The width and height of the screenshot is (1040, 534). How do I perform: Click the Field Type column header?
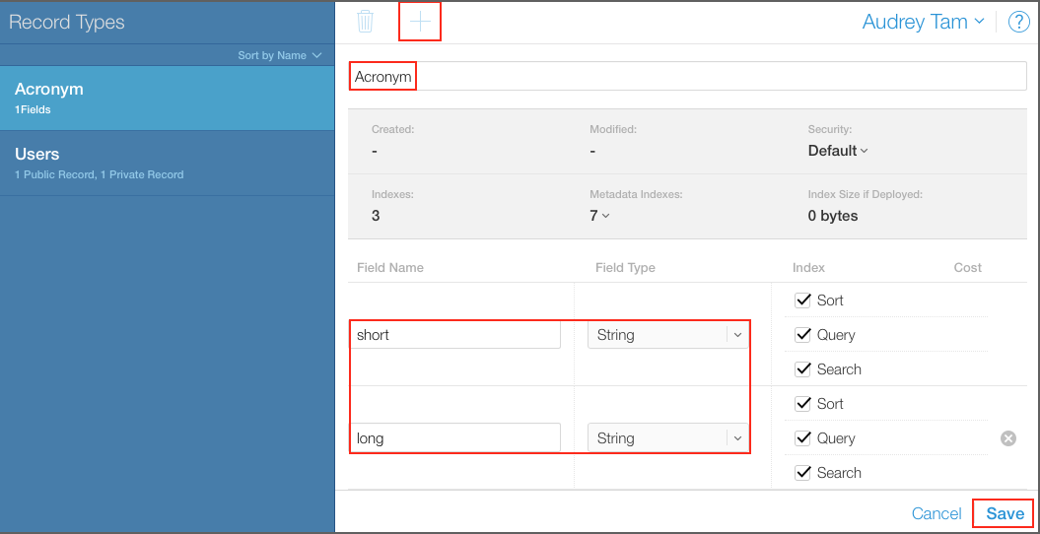pyautogui.click(x=625, y=268)
